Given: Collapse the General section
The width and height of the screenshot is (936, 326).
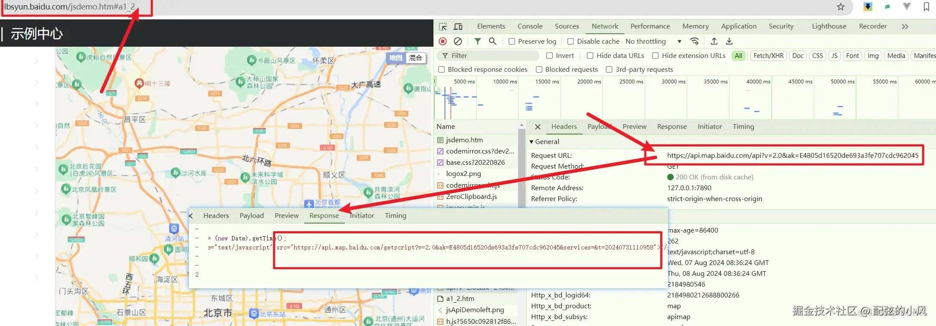Looking at the screenshot, I should pyautogui.click(x=544, y=141).
